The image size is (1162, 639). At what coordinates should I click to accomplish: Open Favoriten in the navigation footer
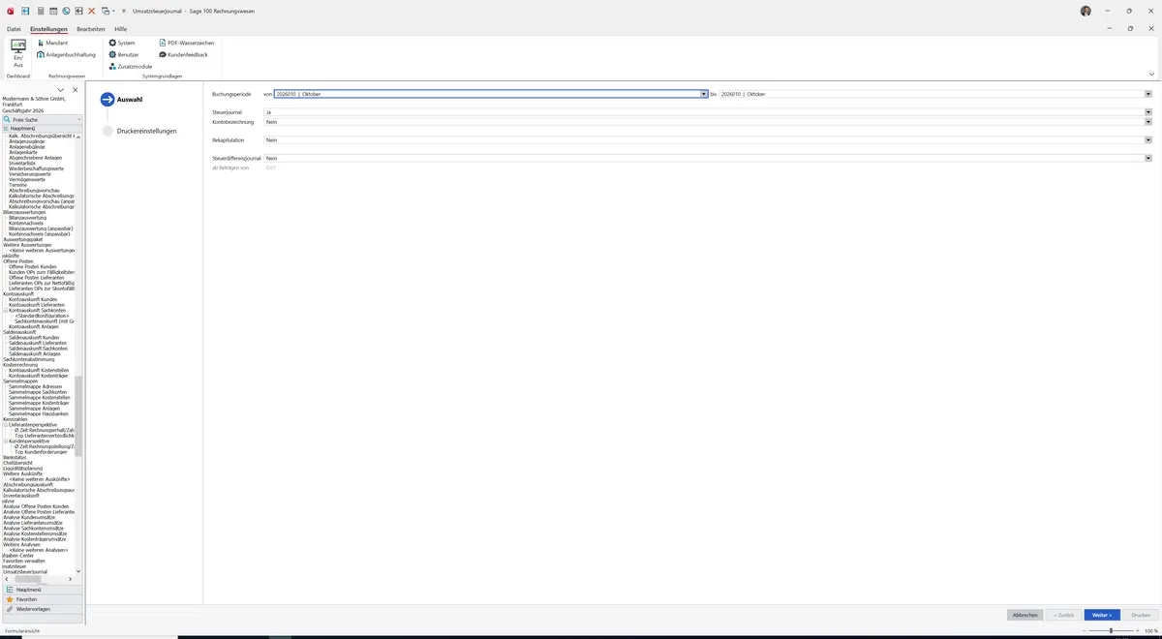point(42,599)
